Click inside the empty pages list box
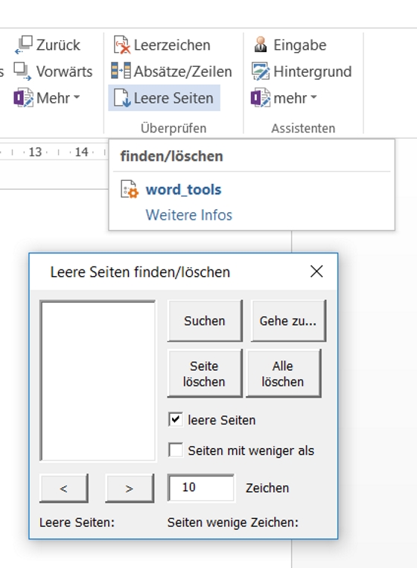This screenshot has width=417, height=568. (x=98, y=380)
